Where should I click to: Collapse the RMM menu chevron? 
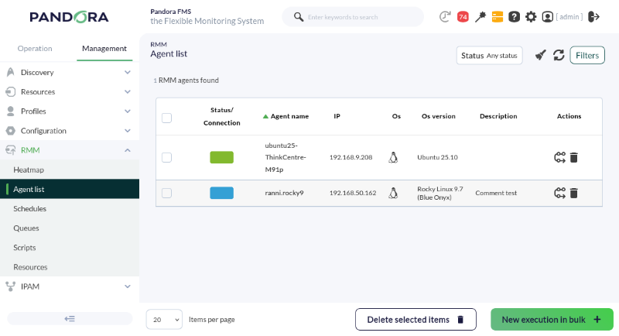128,150
